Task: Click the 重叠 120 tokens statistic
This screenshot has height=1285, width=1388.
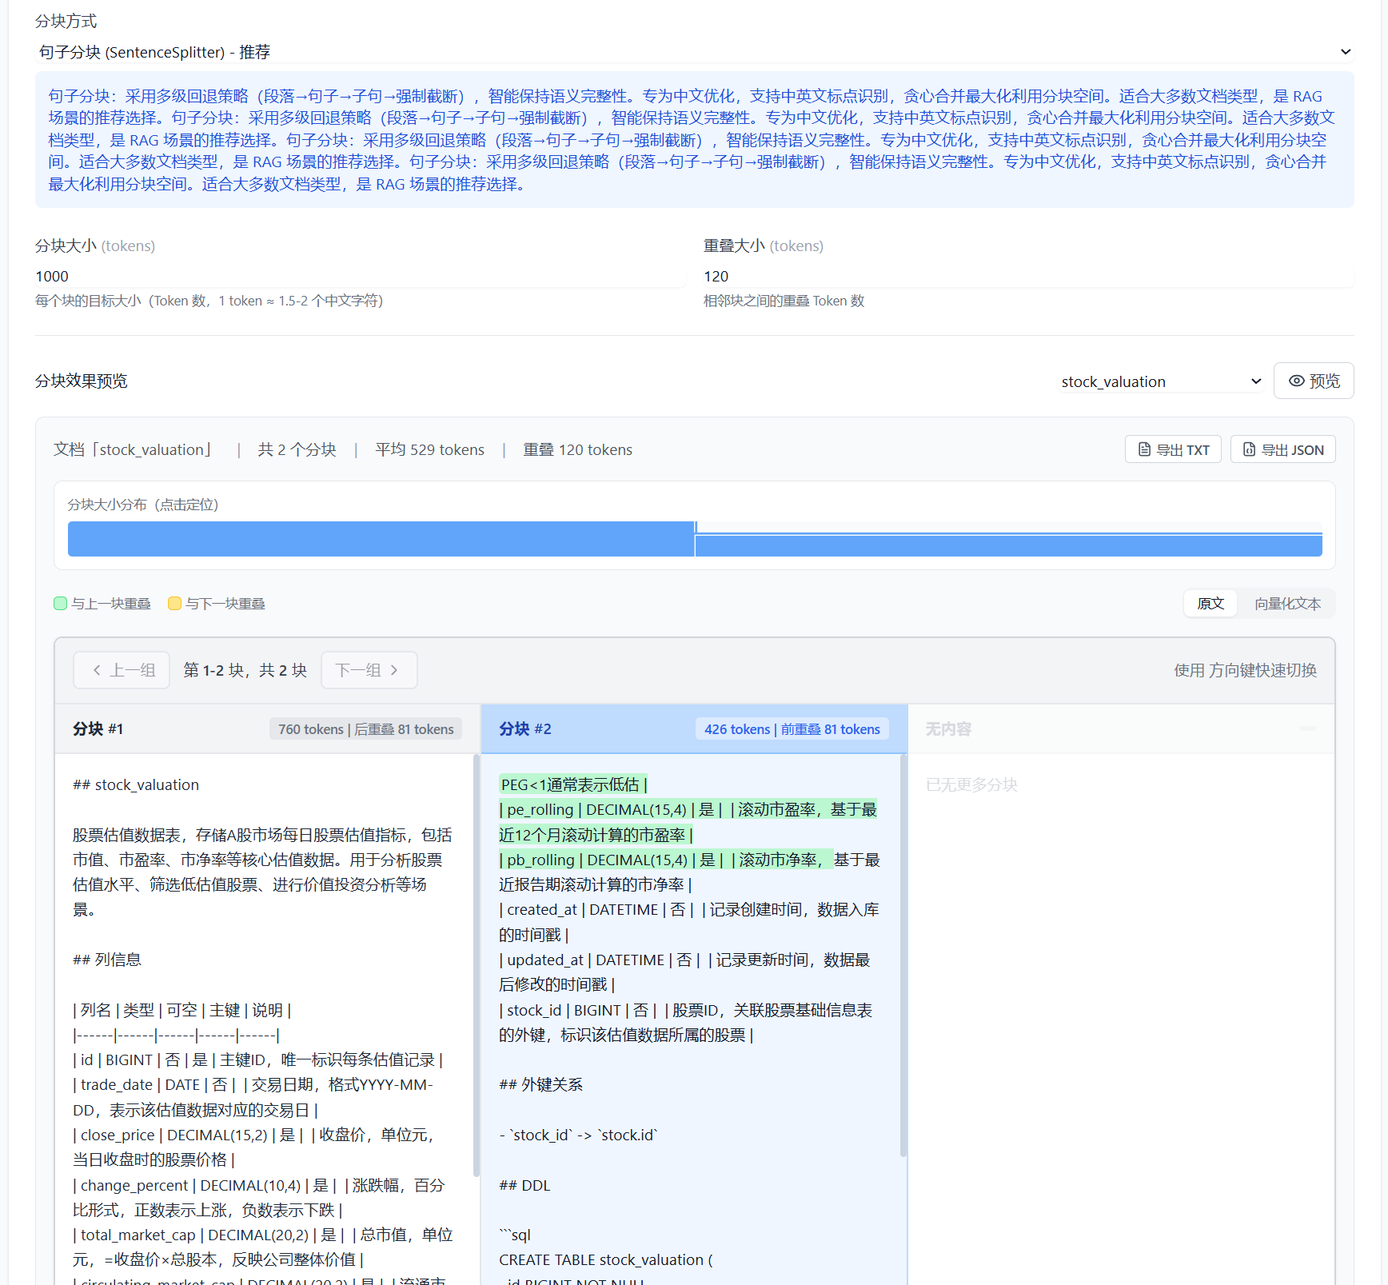Action: [x=577, y=449]
